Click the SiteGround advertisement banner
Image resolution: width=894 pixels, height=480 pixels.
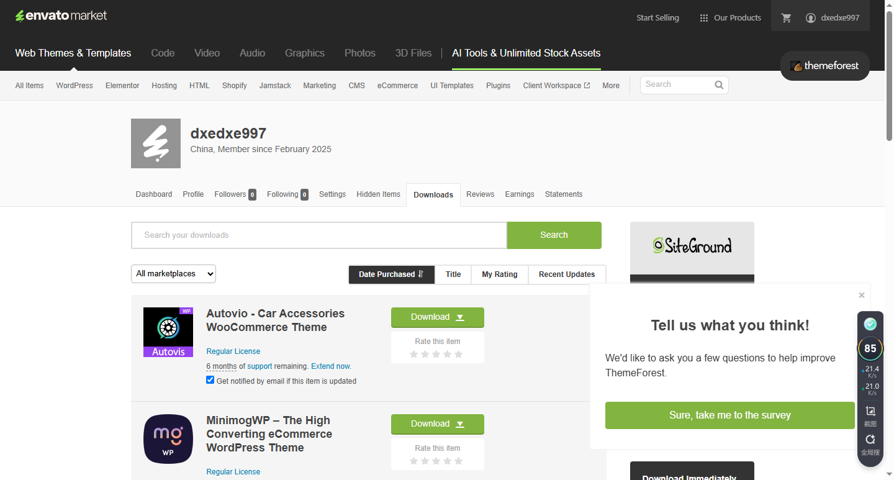pos(692,253)
